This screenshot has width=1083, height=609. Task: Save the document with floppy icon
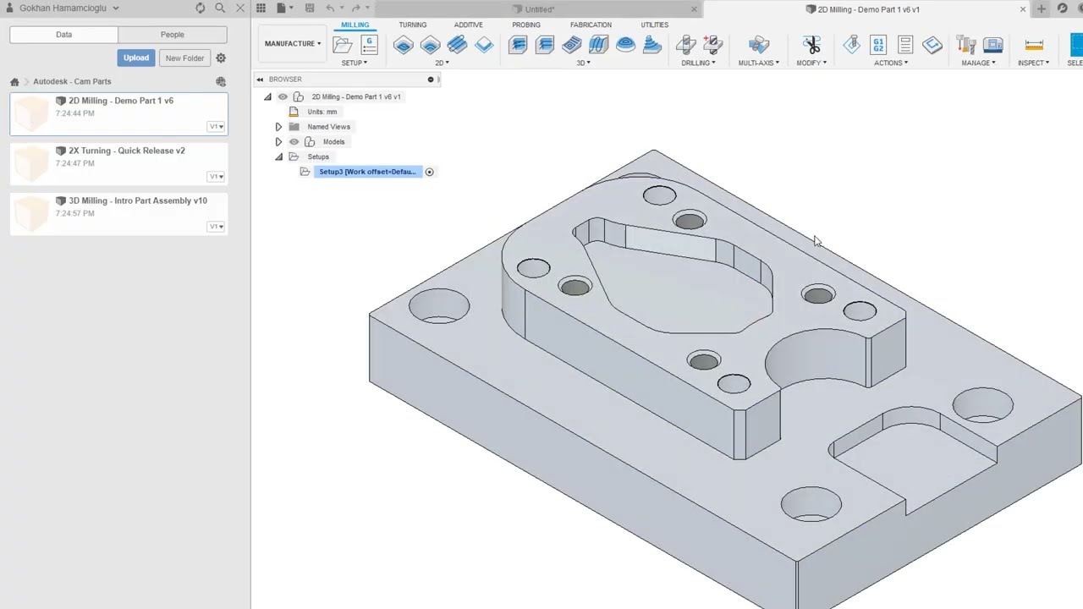click(310, 8)
